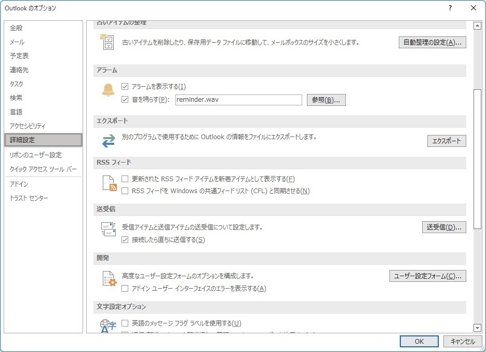Click the RSS フィード section header

(279, 163)
